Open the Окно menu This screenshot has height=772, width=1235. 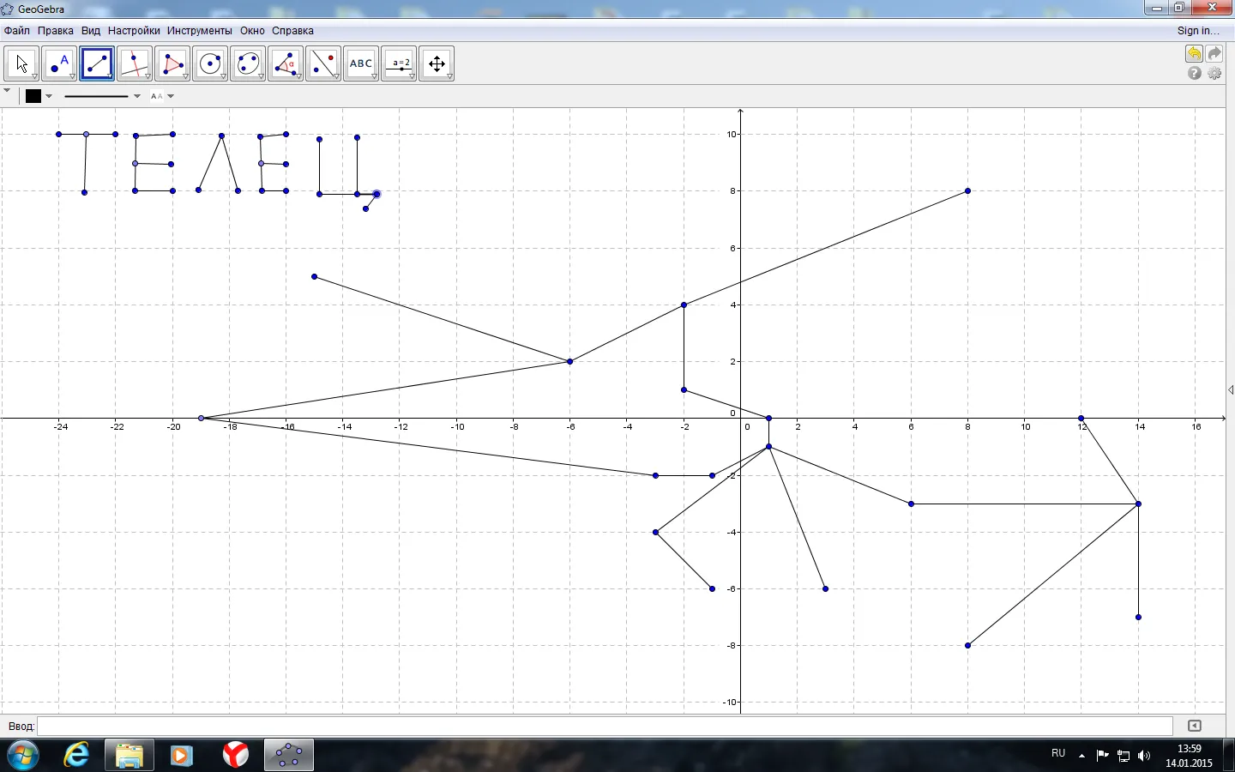click(252, 31)
